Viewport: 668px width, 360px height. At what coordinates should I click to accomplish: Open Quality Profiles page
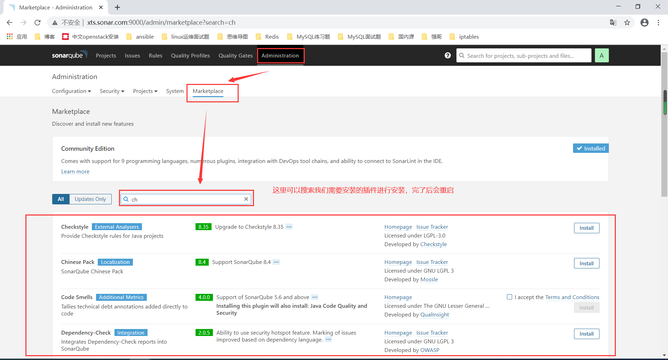pos(190,56)
